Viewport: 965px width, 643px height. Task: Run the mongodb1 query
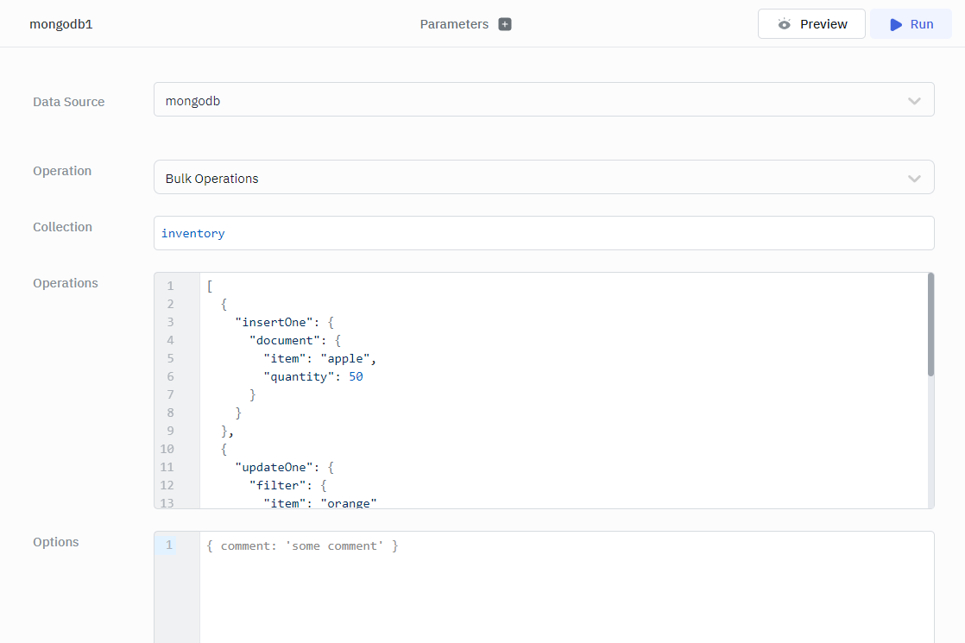911,24
